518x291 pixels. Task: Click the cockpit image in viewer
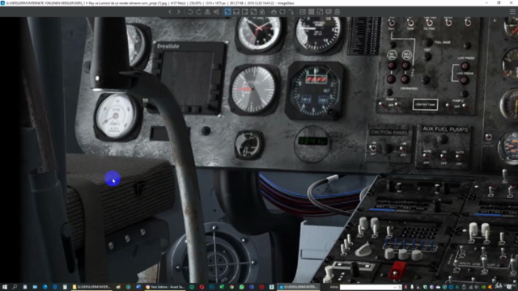pos(259,150)
